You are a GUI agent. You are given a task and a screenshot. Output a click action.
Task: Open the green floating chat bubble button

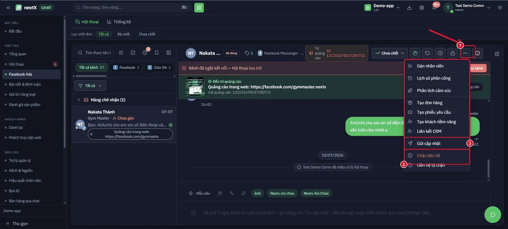[493, 214]
